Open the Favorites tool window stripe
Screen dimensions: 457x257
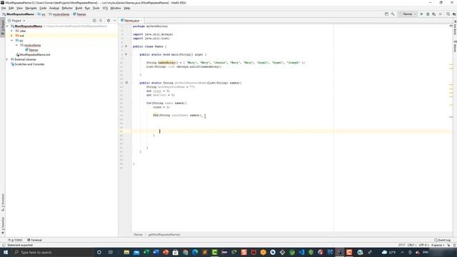(x=3, y=226)
